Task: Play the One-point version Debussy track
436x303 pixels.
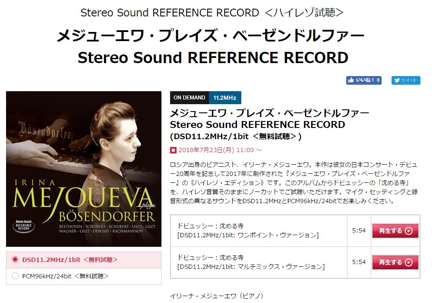Action: point(395,230)
